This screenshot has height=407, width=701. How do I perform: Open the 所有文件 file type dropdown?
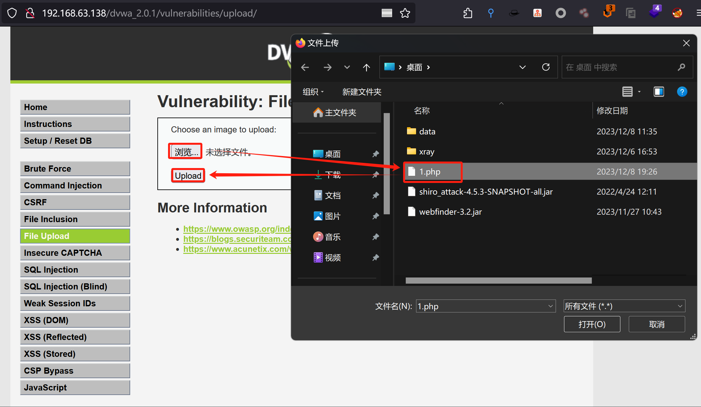click(625, 306)
